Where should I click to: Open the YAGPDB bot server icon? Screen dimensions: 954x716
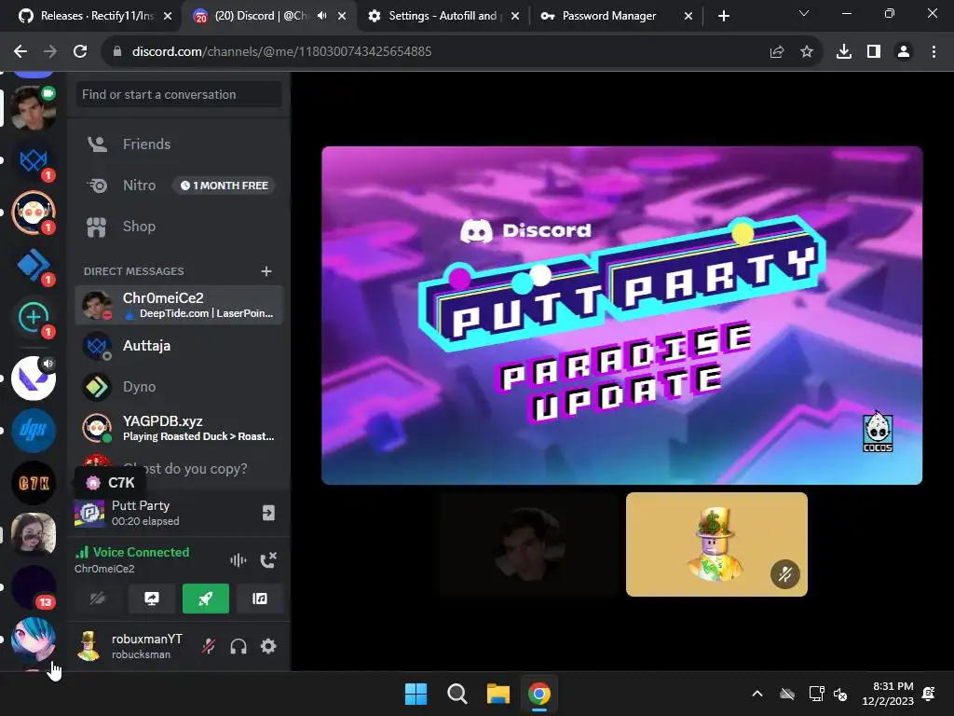click(x=34, y=212)
